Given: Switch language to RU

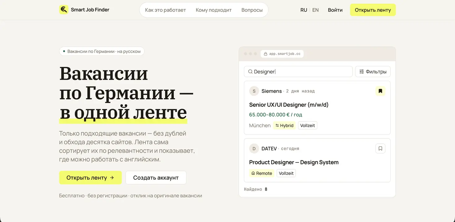Looking at the screenshot, I should point(304,10).
